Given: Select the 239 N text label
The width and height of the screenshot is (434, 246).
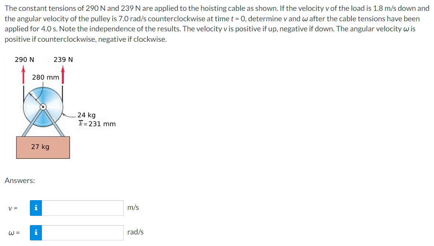Looking at the screenshot, I should [x=63, y=60].
